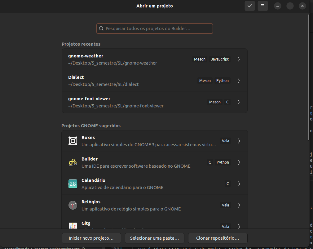Expand gnome-font-viewer chevron arrow
This screenshot has width=313, height=249.
(x=239, y=102)
